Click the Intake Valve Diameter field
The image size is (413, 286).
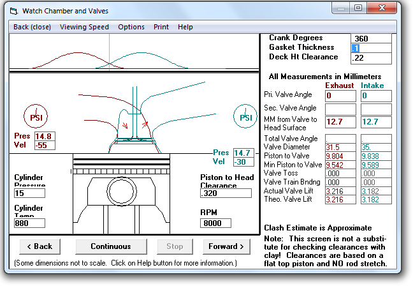coord(377,147)
